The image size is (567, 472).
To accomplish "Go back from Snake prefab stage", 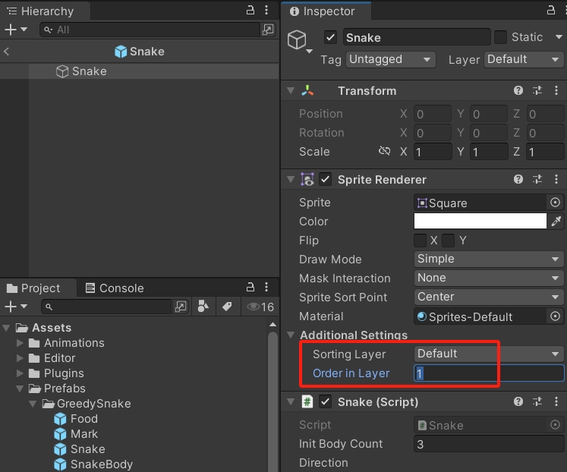I will 7,52.
